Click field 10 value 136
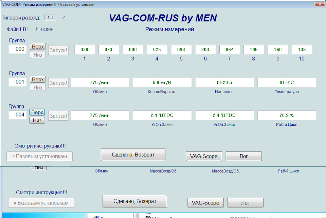 [302, 49]
